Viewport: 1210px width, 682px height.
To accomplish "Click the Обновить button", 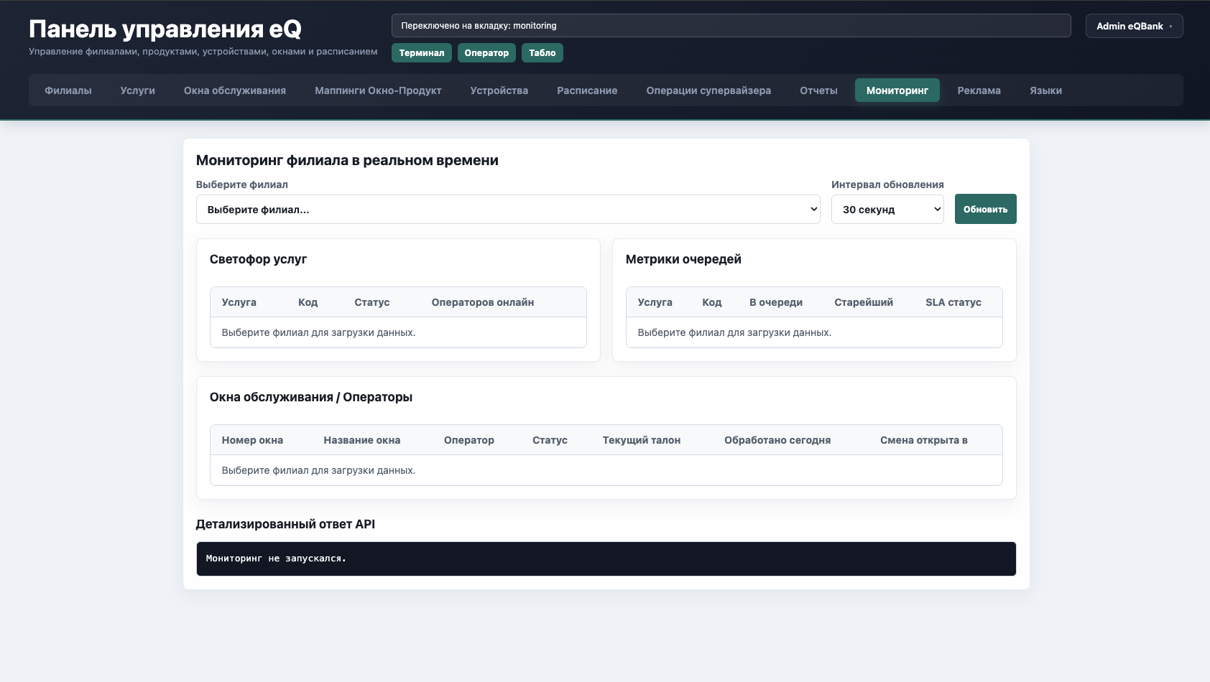I will pyautogui.click(x=985, y=209).
